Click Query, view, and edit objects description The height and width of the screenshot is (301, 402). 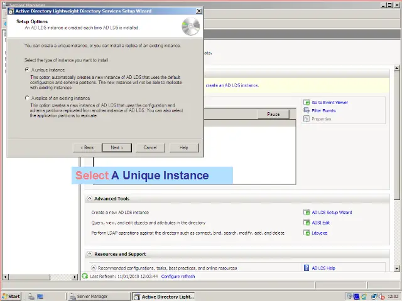[x=148, y=223]
